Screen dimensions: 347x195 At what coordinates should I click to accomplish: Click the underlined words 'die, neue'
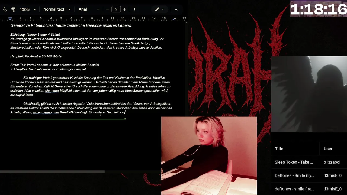[52, 91]
